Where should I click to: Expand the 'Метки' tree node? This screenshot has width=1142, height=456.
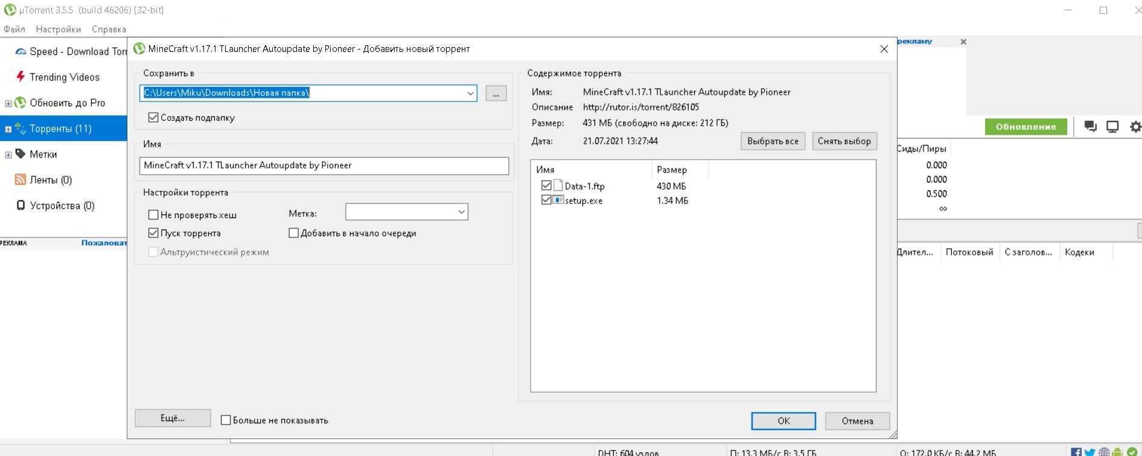tap(8, 155)
